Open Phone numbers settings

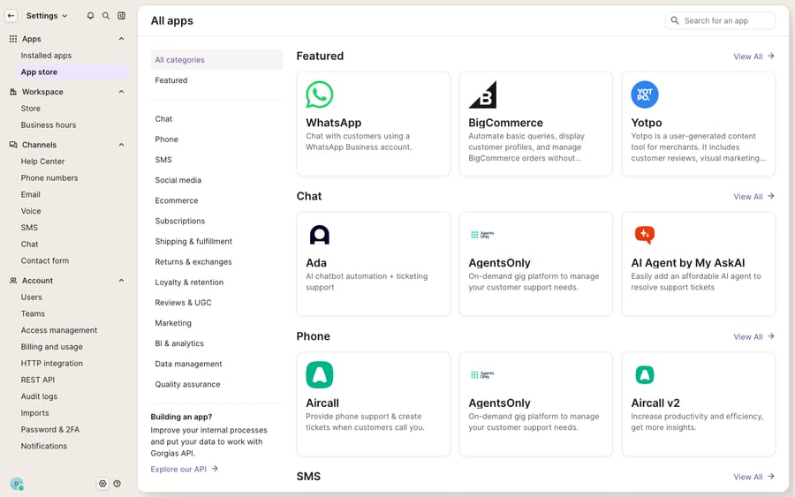click(49, 178)
